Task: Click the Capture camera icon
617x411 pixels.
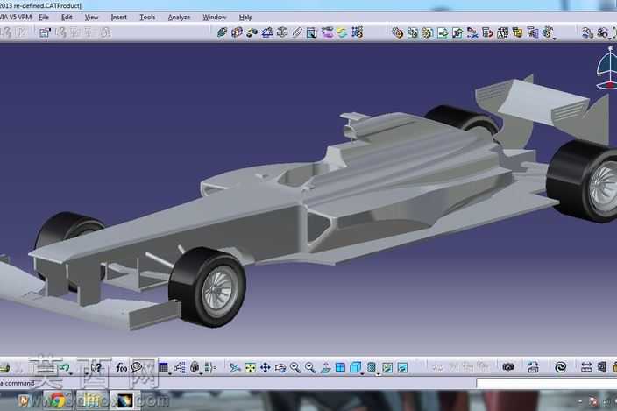Action: [x=508, y=367]
